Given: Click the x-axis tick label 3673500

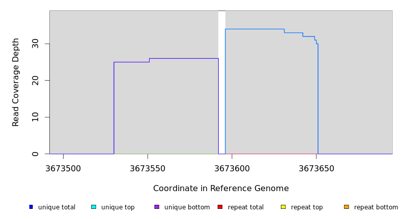Looking at the screenshot, I should (x=63, y=168).
